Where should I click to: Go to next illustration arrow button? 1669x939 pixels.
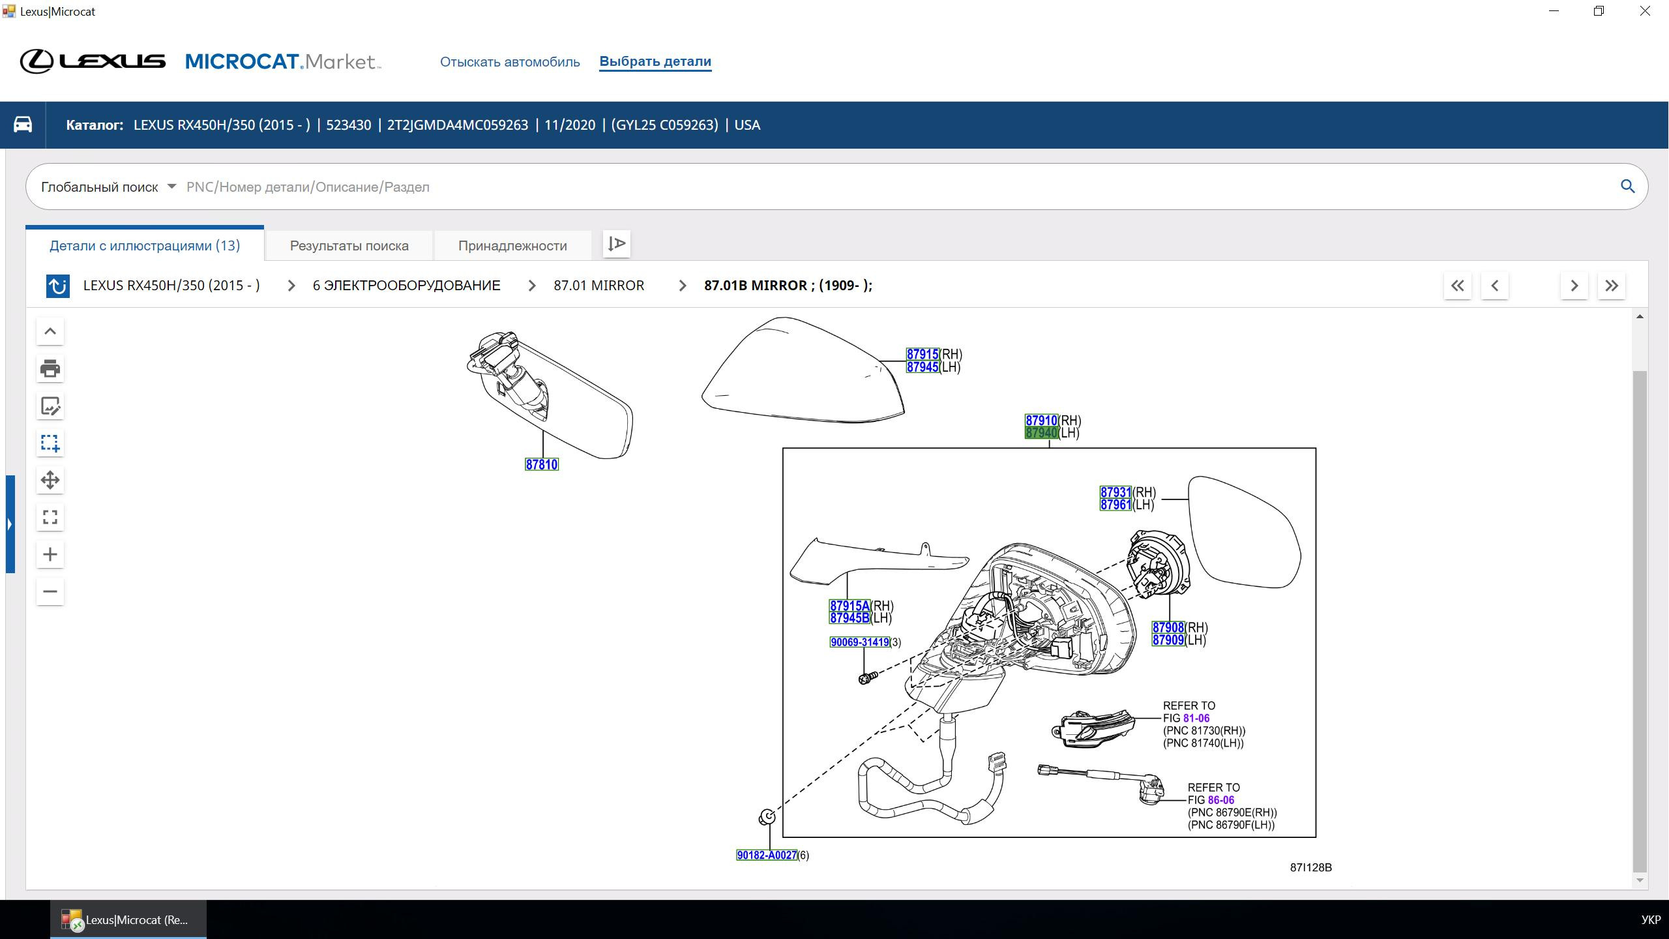click(x=1574, y=286)
